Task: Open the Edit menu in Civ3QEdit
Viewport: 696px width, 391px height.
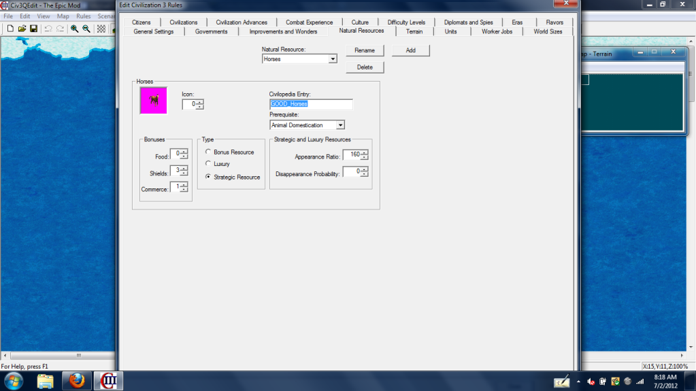Action: point(25,16)
